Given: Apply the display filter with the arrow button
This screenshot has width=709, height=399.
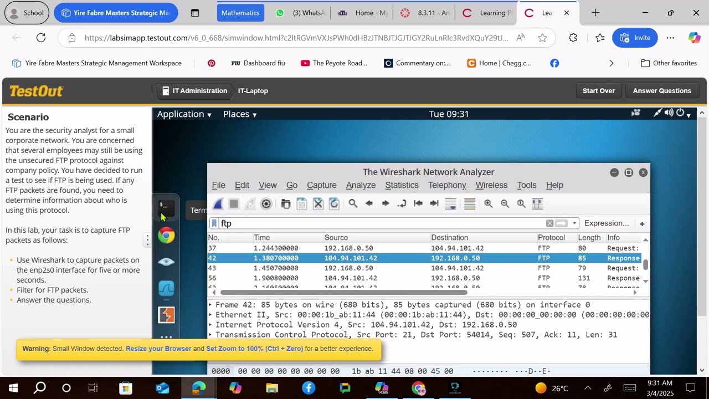Looking at the screenshot, I should 562,223.
